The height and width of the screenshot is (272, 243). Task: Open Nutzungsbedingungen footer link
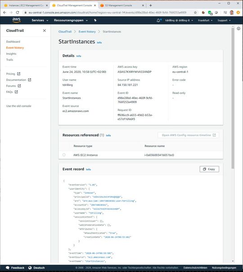(224, 268)
